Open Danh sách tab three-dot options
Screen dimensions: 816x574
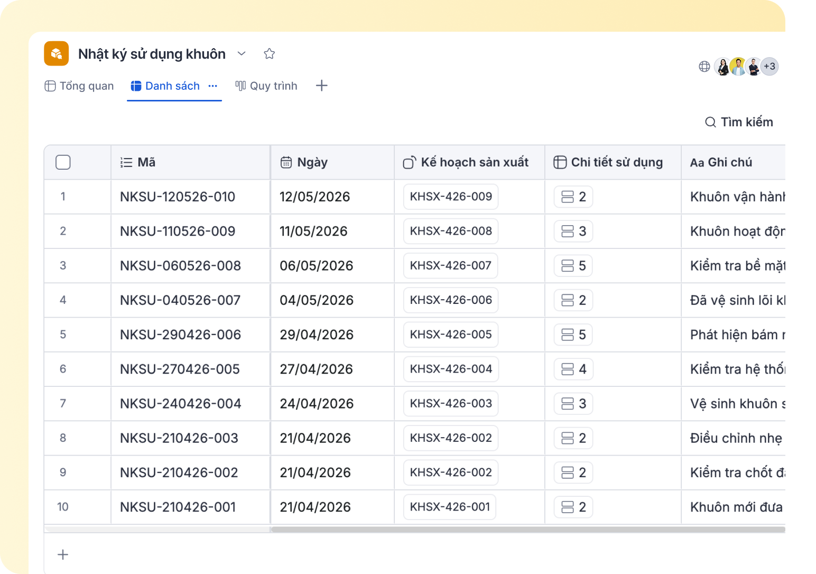pos(213,86)
